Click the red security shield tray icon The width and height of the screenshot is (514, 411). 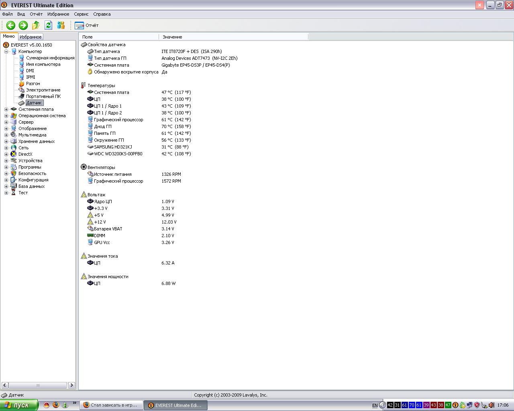point(477,405)
